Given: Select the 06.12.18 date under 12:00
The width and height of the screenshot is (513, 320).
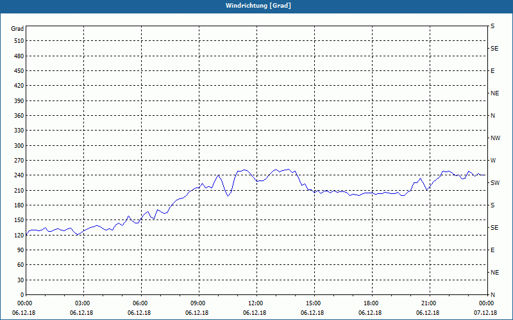Looking at the screenshot, I should pyautogui.click(x=255, y=313).
